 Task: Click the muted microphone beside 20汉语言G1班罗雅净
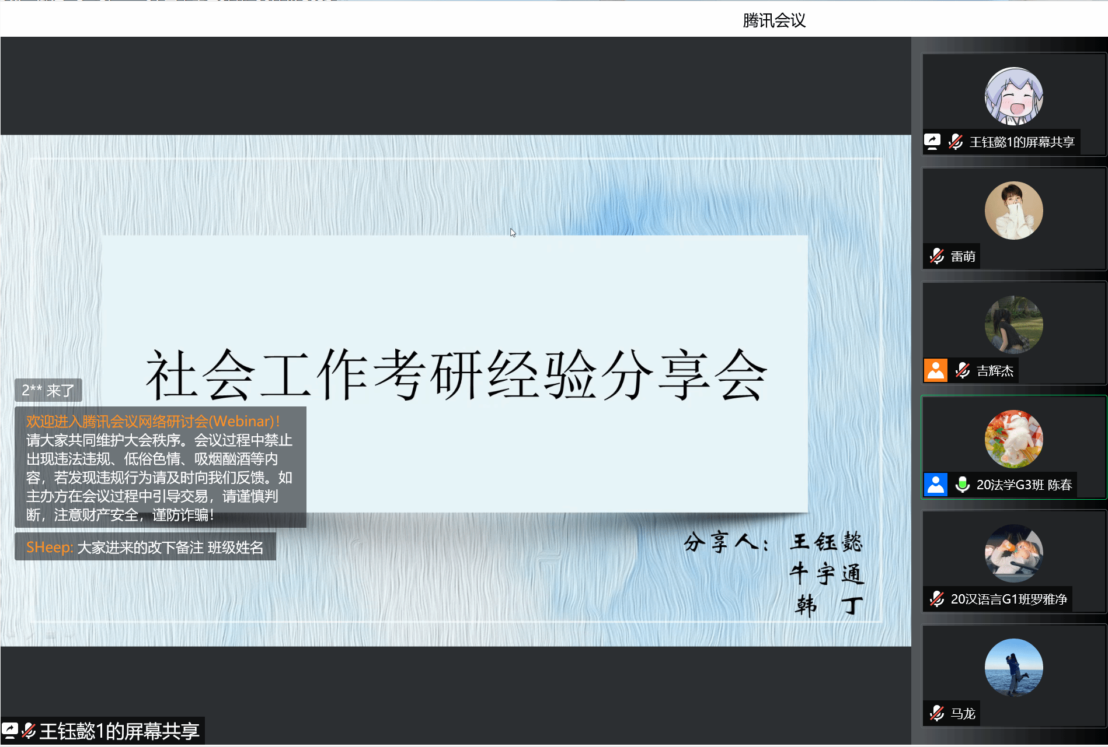coord(937,599)
